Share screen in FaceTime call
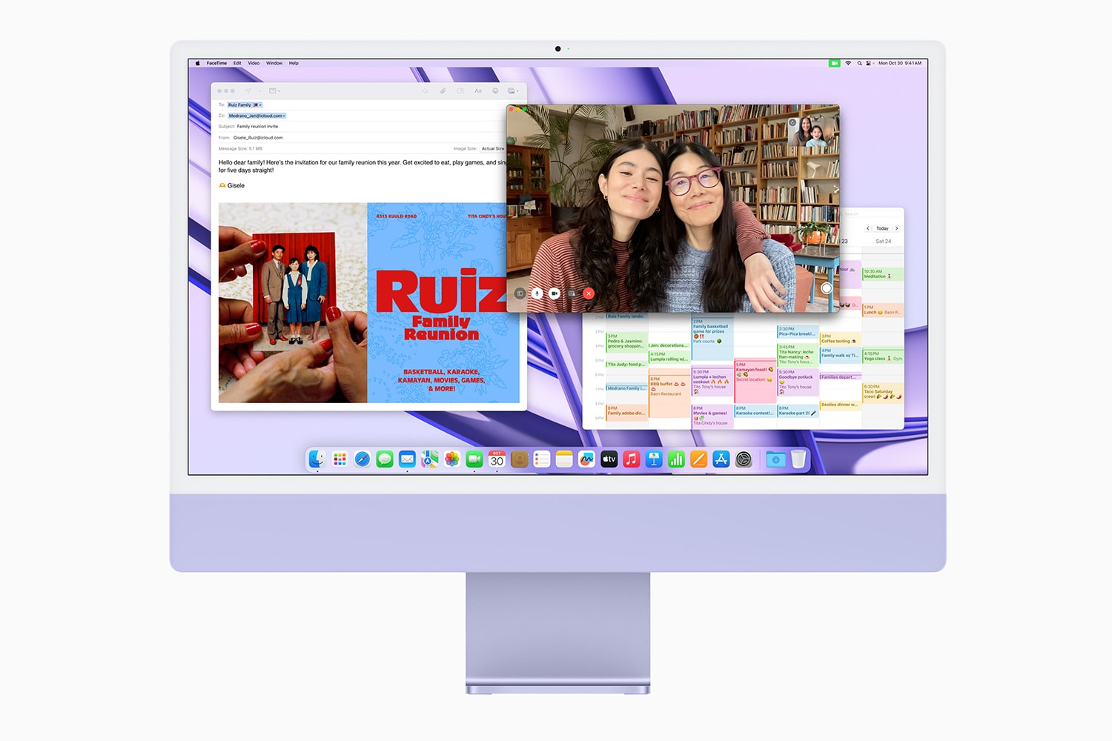This screenshot has width=1112, height=741. 572,293
